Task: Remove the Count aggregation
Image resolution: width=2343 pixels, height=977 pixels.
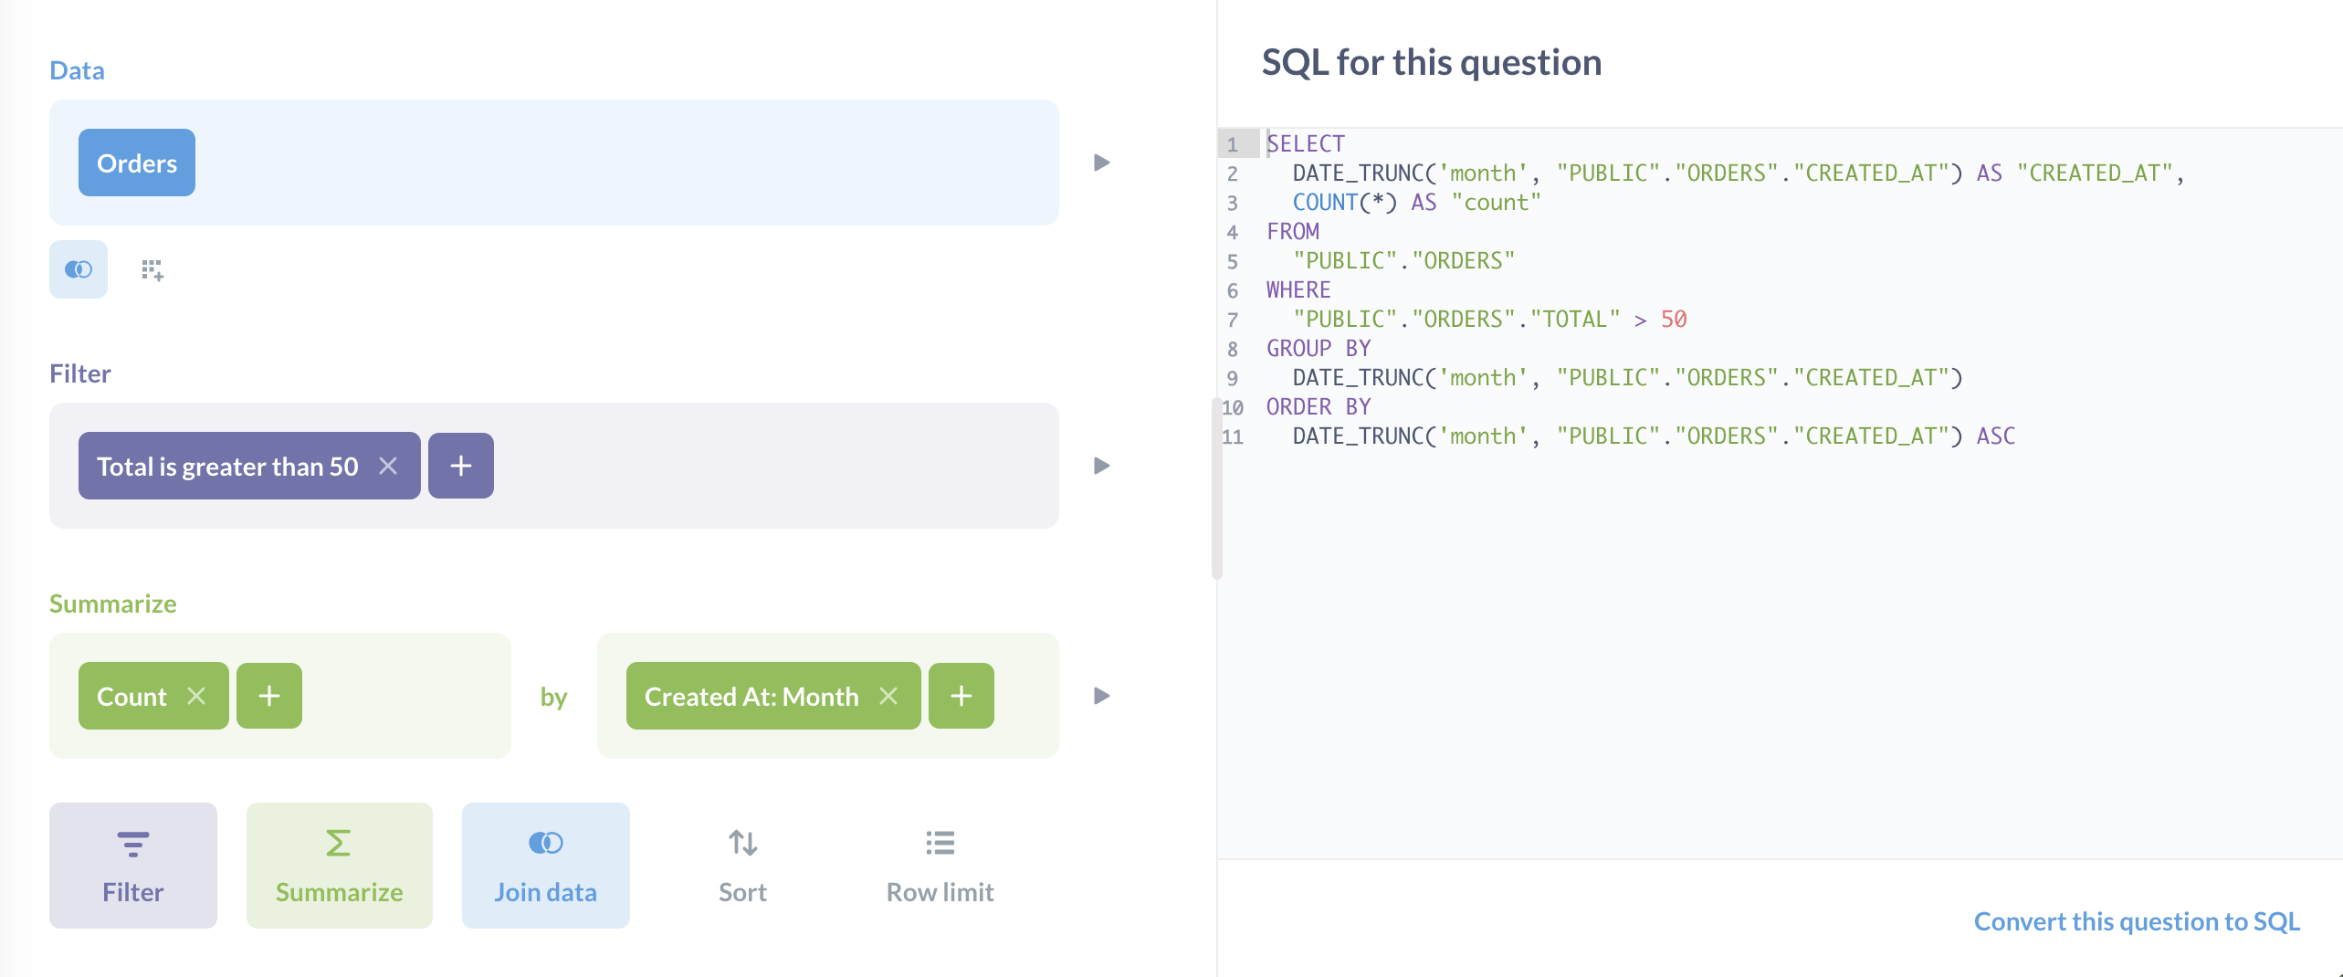Action: [x=196, y=696]
